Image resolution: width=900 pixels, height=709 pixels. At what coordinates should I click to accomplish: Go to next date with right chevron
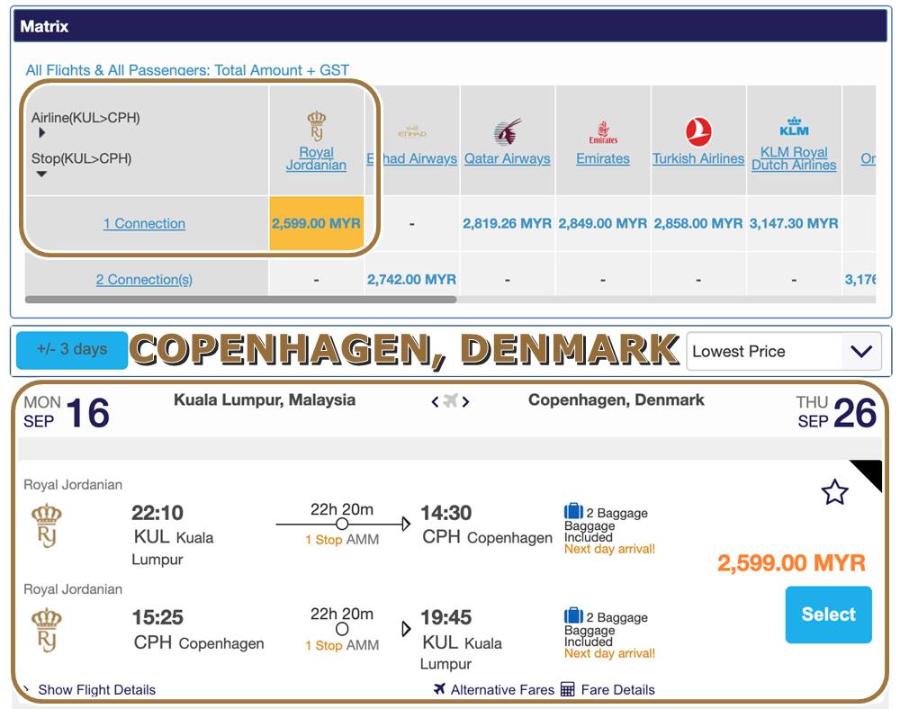tap(465, 401)
